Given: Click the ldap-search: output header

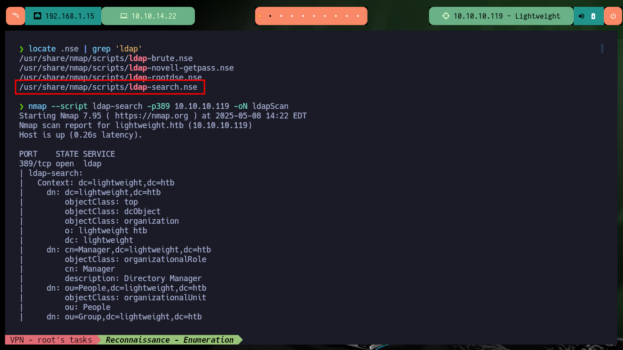Looking at the screenshot, I should point(56,173).
